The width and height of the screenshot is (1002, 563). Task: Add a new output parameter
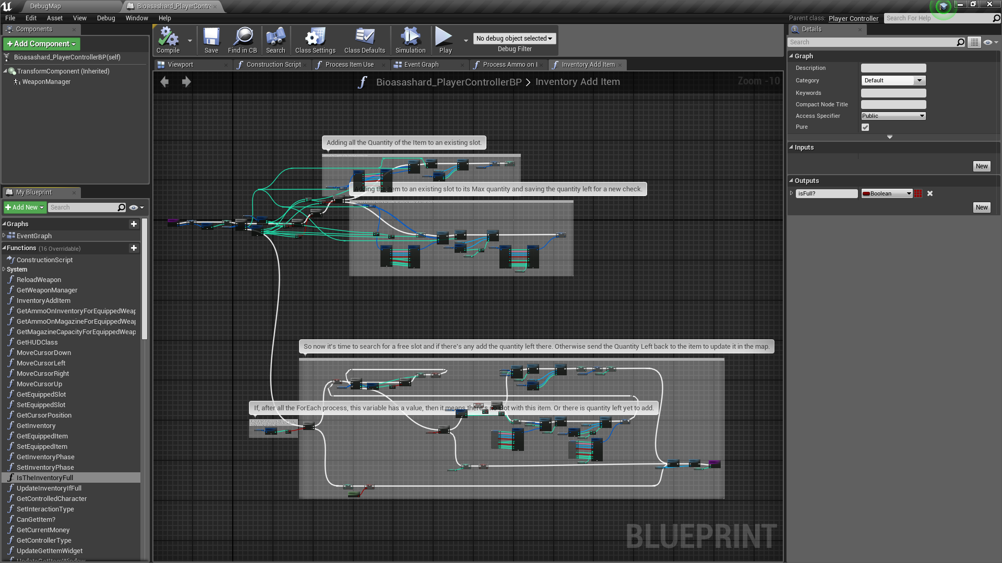982,207
